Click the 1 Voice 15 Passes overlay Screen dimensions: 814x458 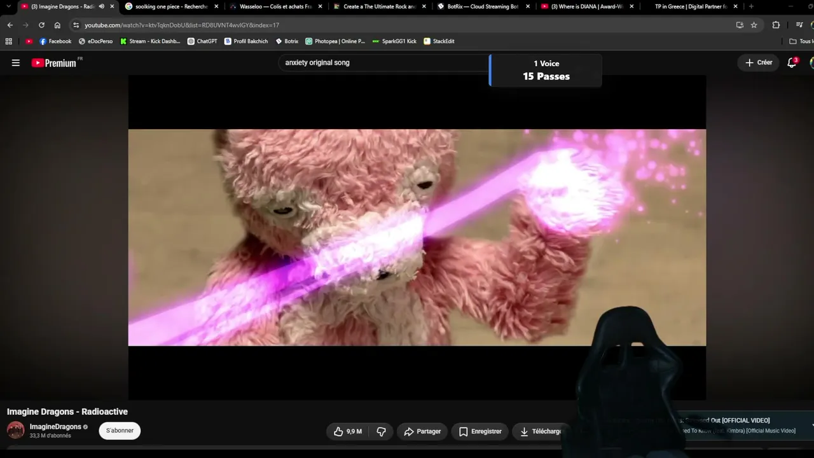[x=546, y=70]
